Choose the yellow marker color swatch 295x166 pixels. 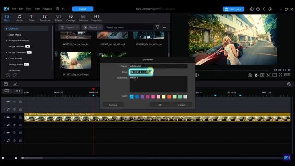[164, 97]
